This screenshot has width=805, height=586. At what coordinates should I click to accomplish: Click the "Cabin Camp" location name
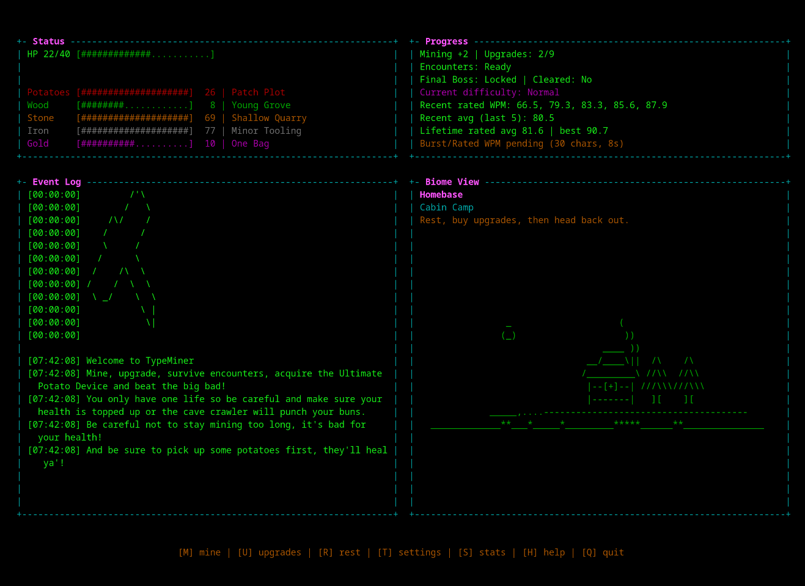pyautogui.click(x=447, y=208)
